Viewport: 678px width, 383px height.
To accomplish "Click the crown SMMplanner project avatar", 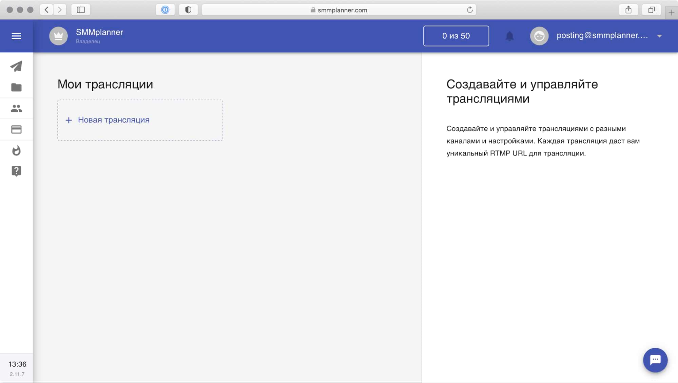I will [58, 36].
